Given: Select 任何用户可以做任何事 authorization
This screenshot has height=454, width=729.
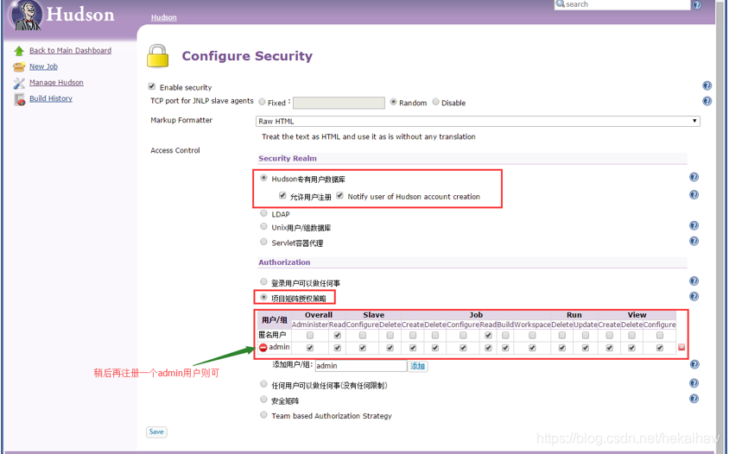Looking at the screenshot, I should (263, 384).
